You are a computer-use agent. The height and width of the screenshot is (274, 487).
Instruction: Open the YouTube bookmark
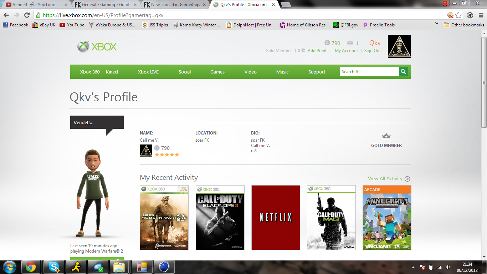pos(72,25)
